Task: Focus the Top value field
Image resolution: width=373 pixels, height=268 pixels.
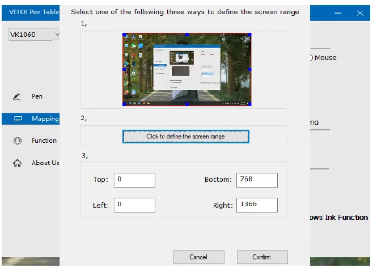Action: pyautogui.click(x=134, y=180)
